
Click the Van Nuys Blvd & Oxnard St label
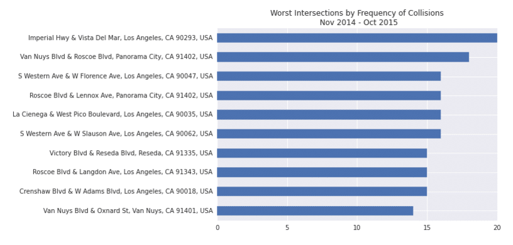[x=128, y=211]
